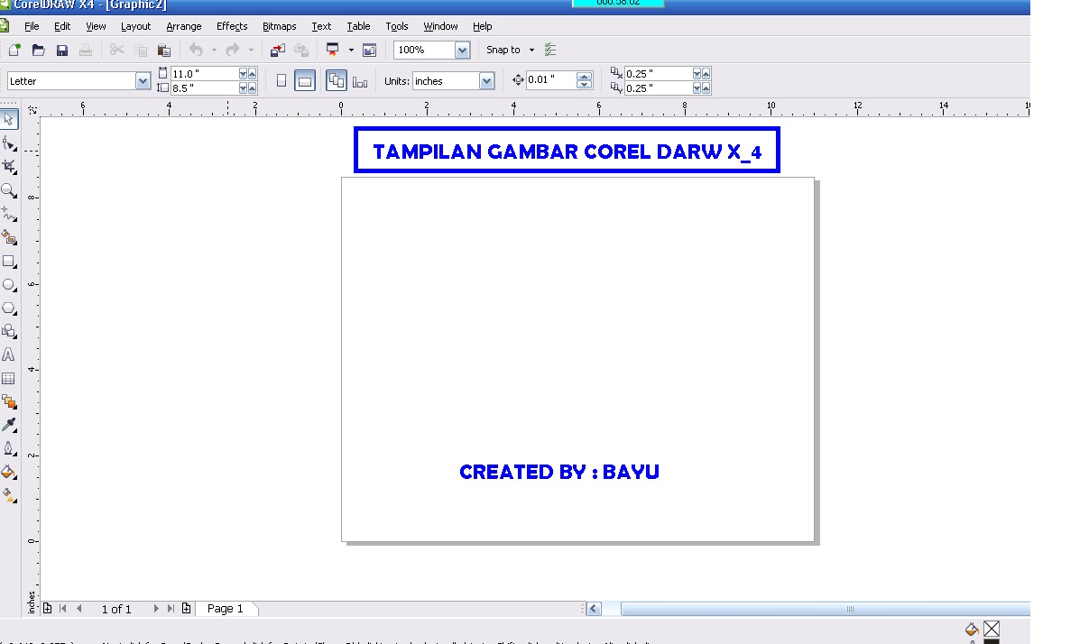Open the 100% zoom level dropdown
Image resolution: width=1089 pixels, height=644 pixels.
[462, 50]
